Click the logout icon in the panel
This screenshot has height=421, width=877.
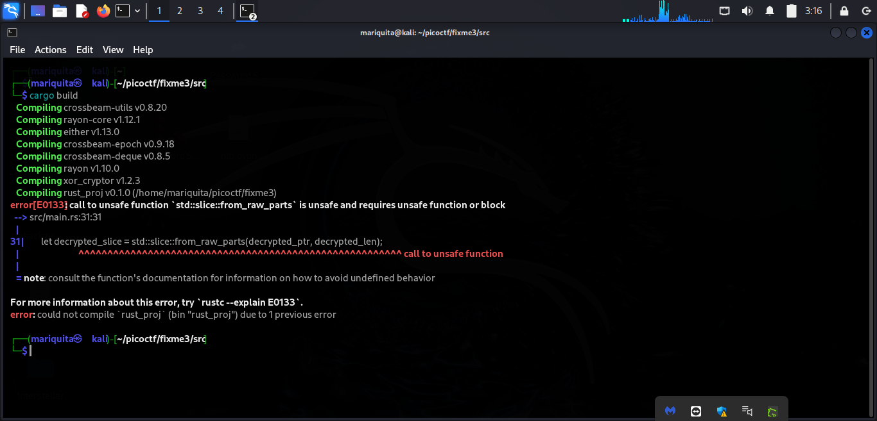click(867, 10)
